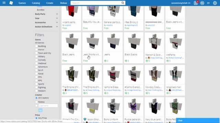Click the creator Username input field

48,106
